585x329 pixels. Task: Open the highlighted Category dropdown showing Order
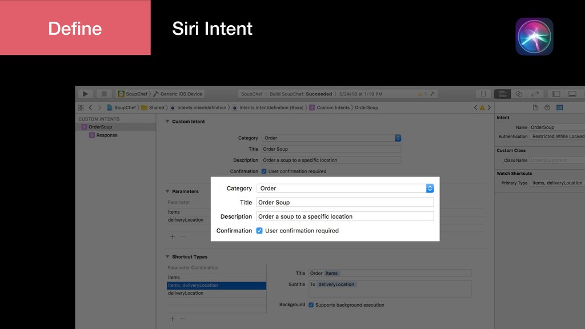click(344, 188)
